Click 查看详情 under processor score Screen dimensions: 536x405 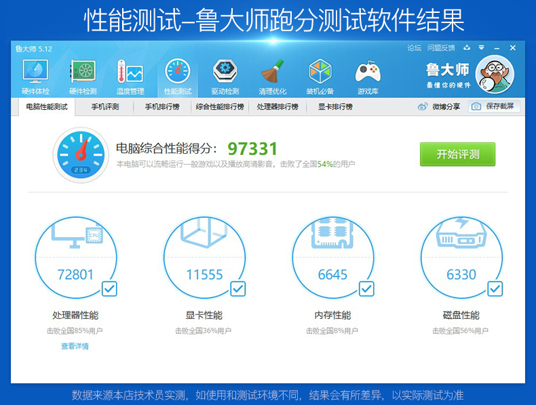[x=75, y=346]
